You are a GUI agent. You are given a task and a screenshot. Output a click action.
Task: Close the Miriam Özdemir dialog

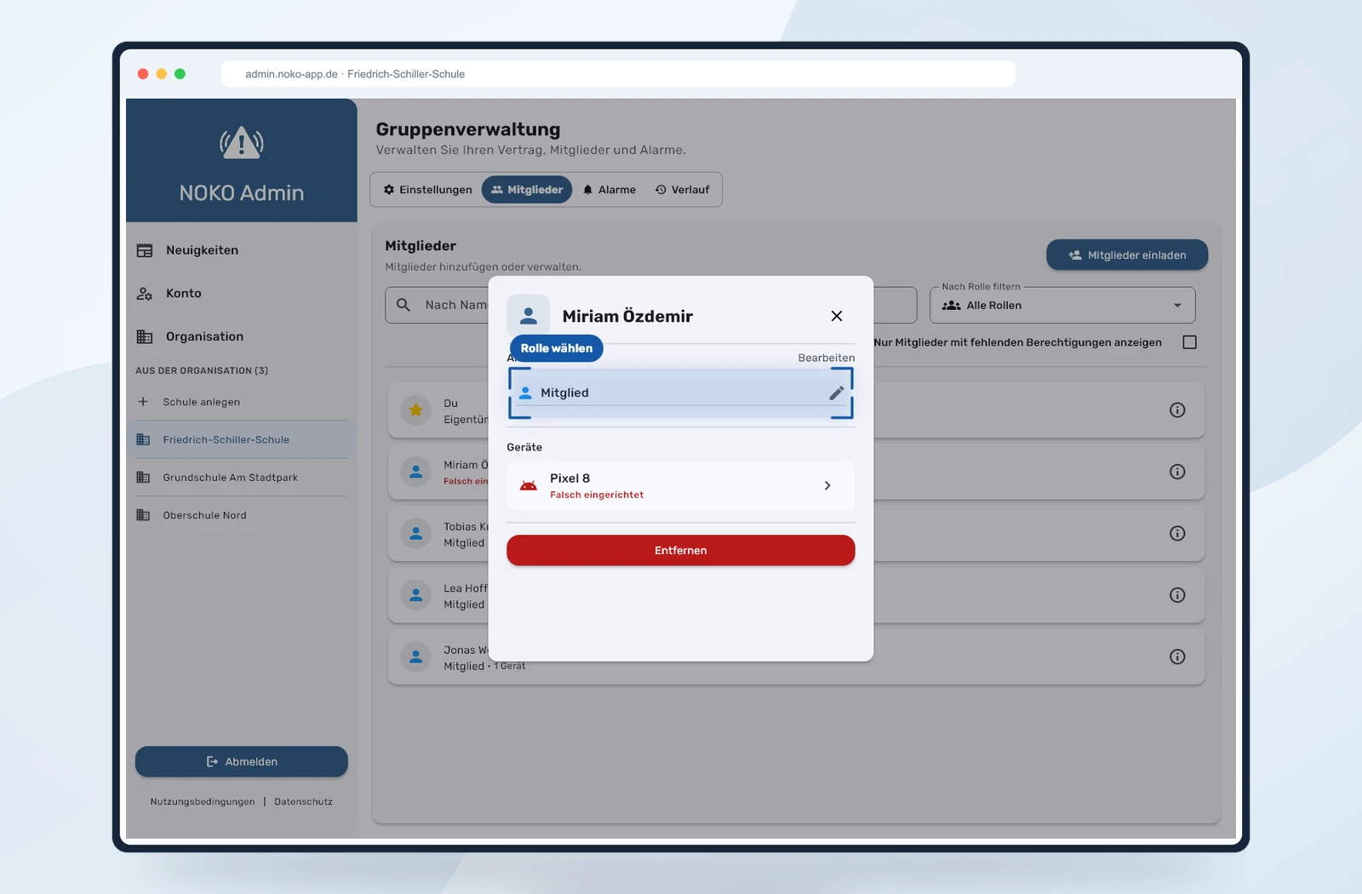pyautogui.click(x=837, y=316)
